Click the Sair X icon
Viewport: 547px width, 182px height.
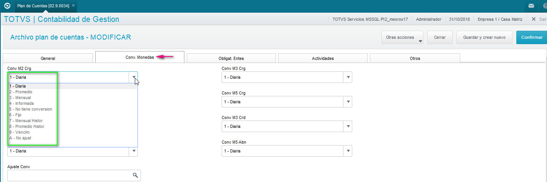click(534, 19)
